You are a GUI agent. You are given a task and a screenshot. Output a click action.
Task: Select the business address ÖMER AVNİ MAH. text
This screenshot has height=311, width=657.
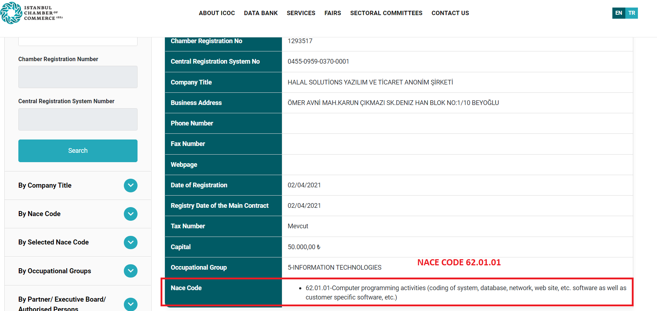[x=393, y=103]
